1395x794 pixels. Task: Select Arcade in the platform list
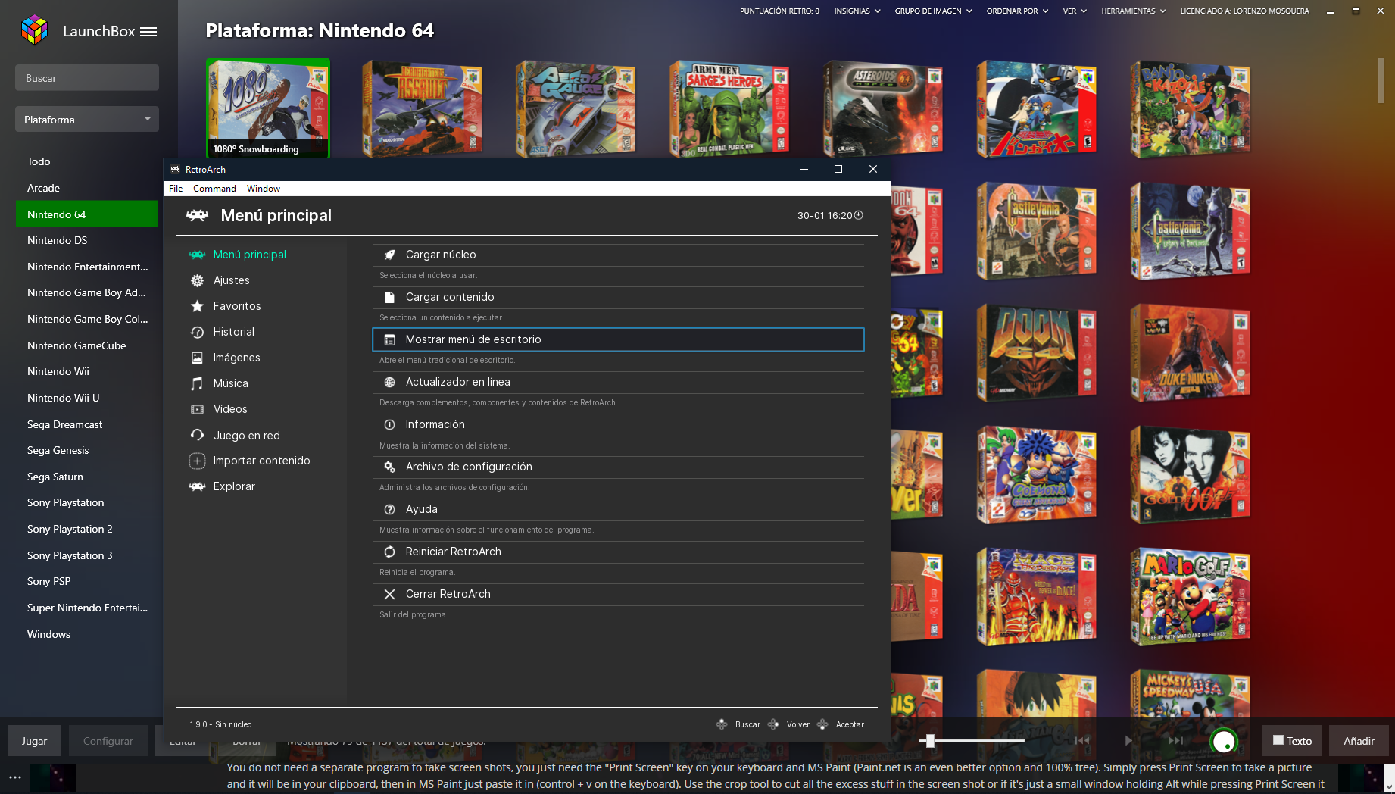click(x=87, y=188)
